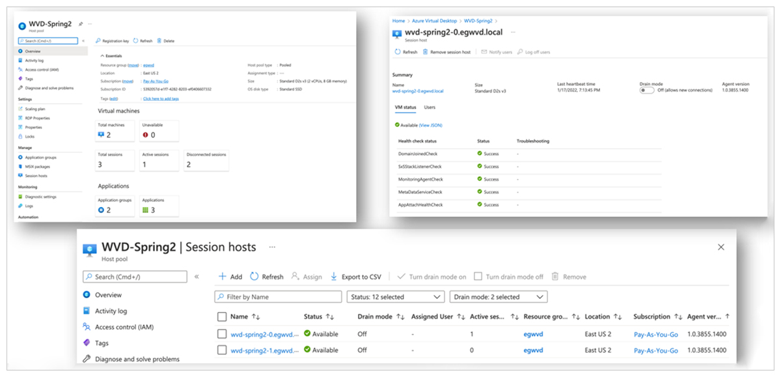This screenshot has height=377, width=781.
Task: Open Session hosts under Manage
Action: pos(36,176)
